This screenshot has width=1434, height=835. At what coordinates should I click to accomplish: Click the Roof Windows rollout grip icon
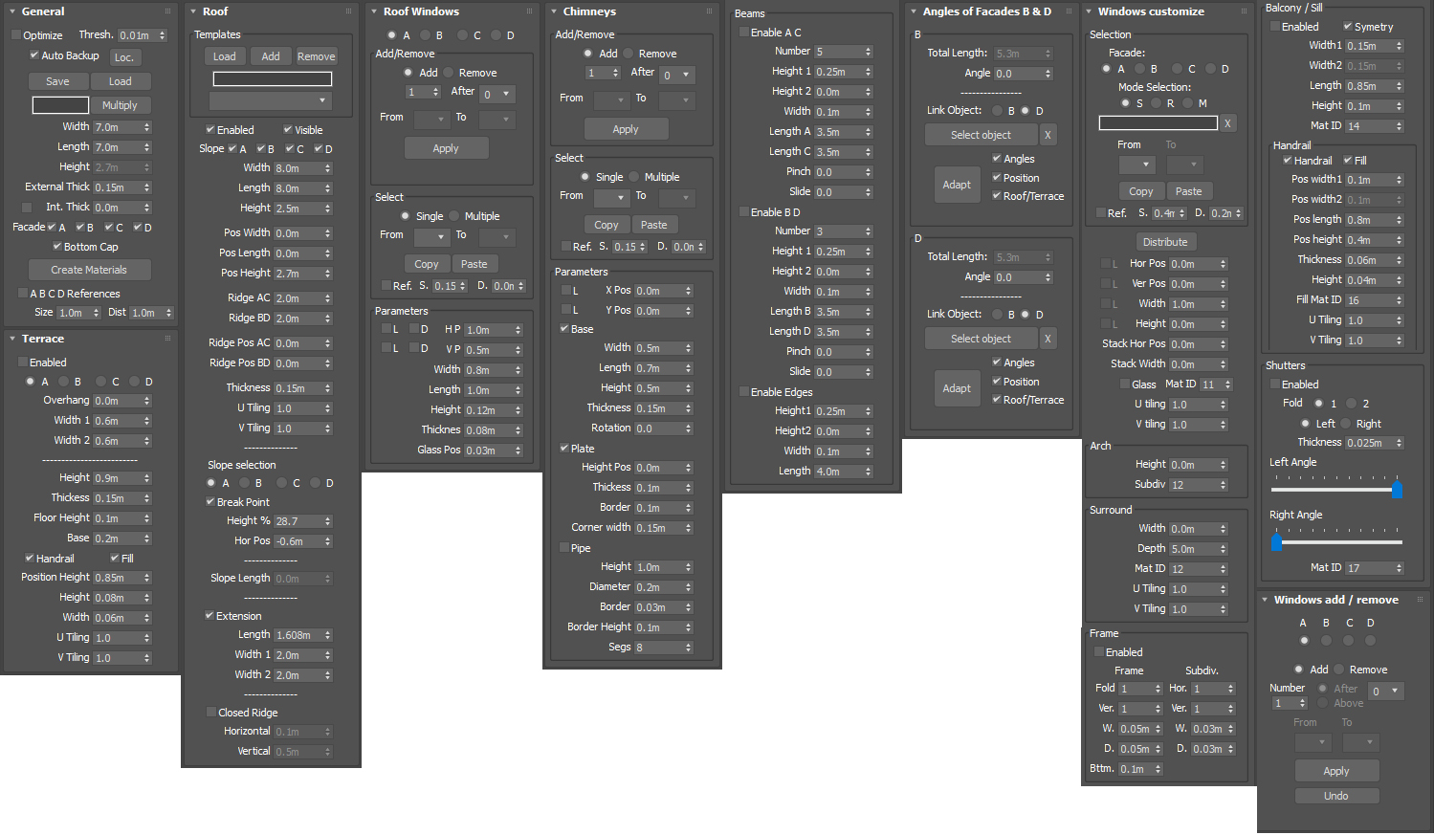coord(529,11)
